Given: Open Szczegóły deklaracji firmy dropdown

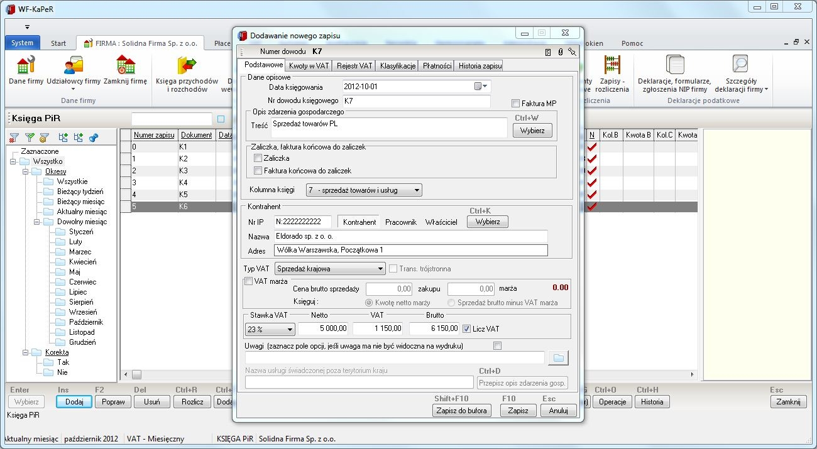Looking at the screenshot, I should point(742,74).
